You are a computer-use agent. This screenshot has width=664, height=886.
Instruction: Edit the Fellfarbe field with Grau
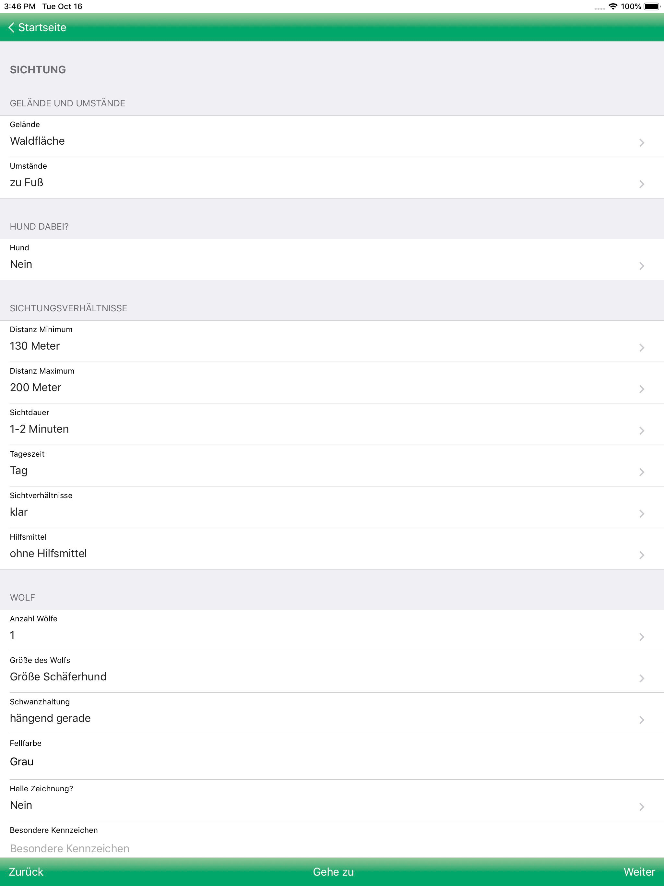pos(332,757)
